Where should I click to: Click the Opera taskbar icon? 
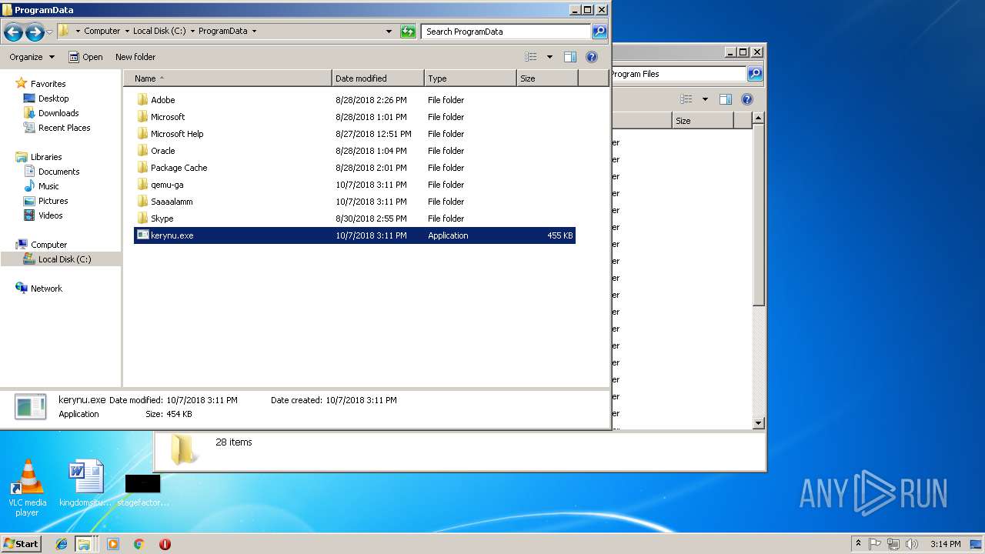(165, 544)
